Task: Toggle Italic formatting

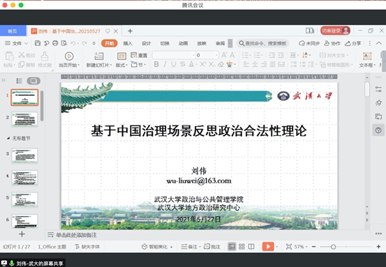Action: click(165, 64)
